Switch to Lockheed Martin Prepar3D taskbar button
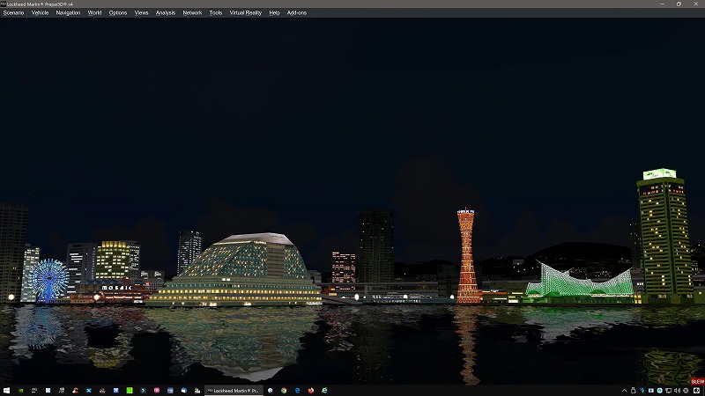The image size is (705, 396). pyautogui.click(x=234, y=390)
